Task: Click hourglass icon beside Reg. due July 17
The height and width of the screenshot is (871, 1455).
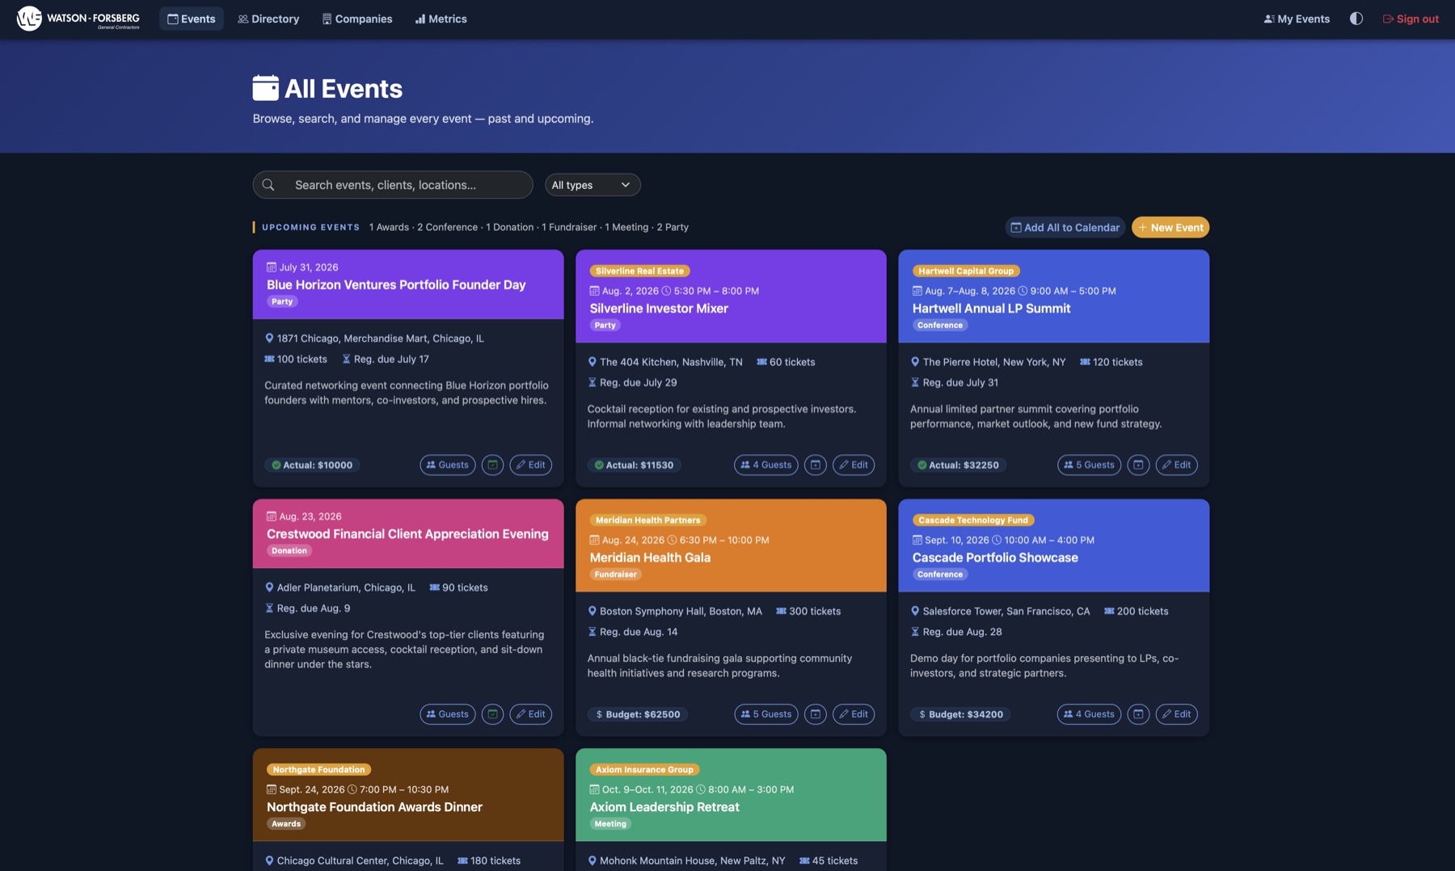Action: [346, 360]
